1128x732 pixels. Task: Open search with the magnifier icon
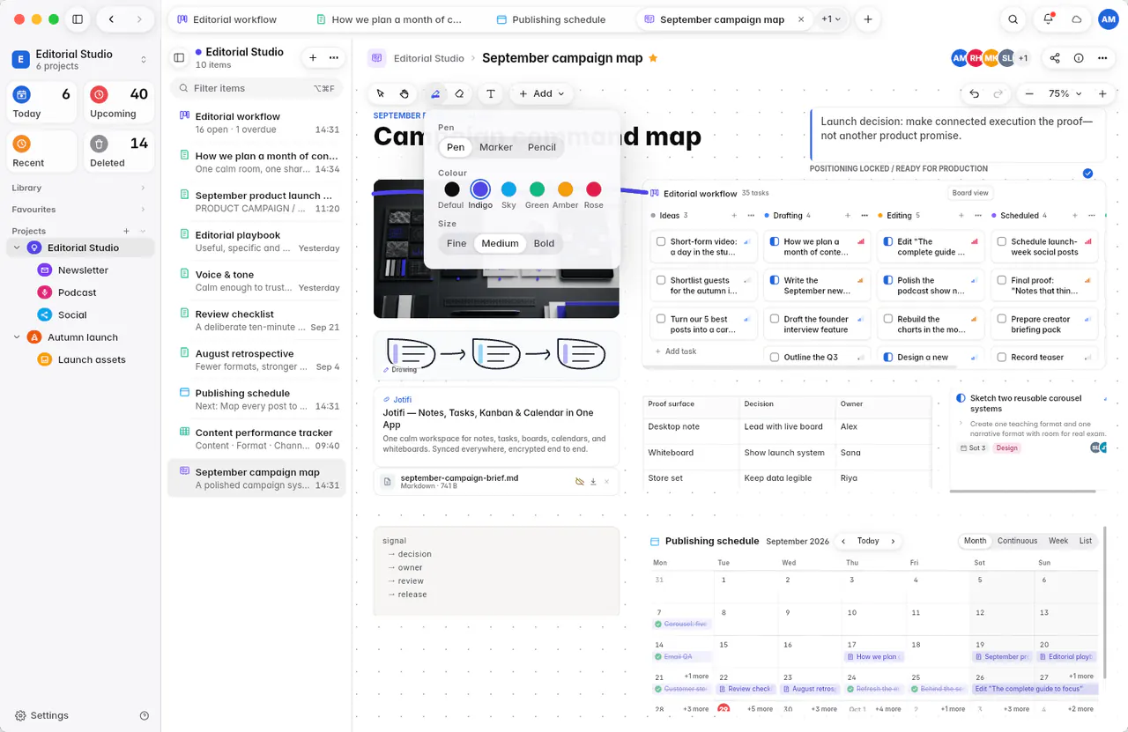click(x=1013, y=19)
